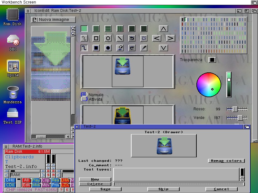Pick the straight line tool

[120, 38]
